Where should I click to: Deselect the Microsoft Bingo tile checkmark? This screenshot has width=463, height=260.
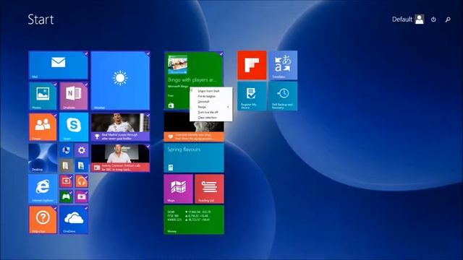[221, 53]
